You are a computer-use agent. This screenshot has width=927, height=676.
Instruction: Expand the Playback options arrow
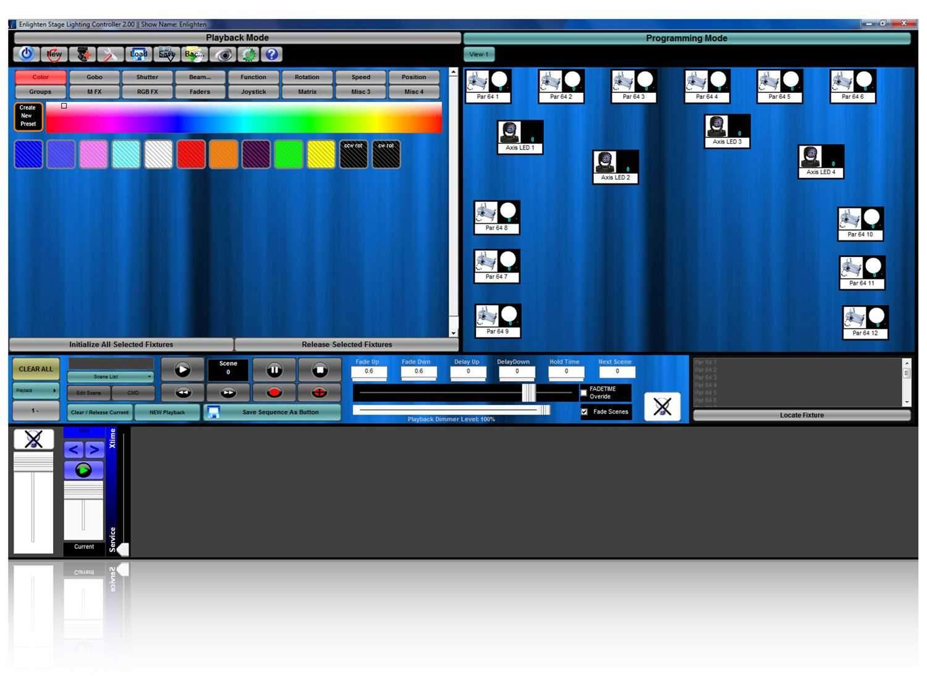54,390
